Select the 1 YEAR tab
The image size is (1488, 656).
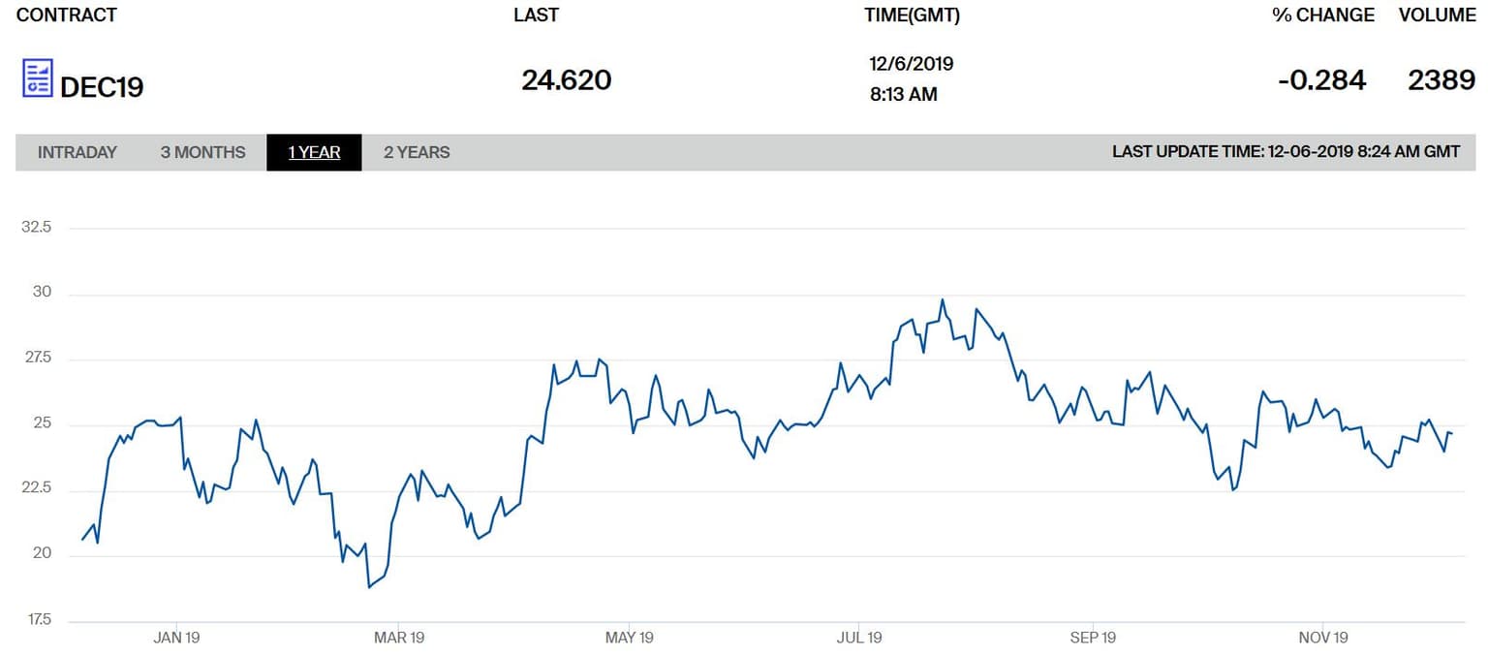coord(314,152)
